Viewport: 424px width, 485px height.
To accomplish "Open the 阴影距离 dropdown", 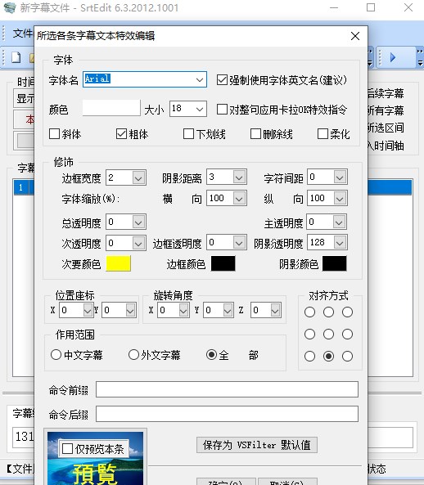I will click(239, 177).
